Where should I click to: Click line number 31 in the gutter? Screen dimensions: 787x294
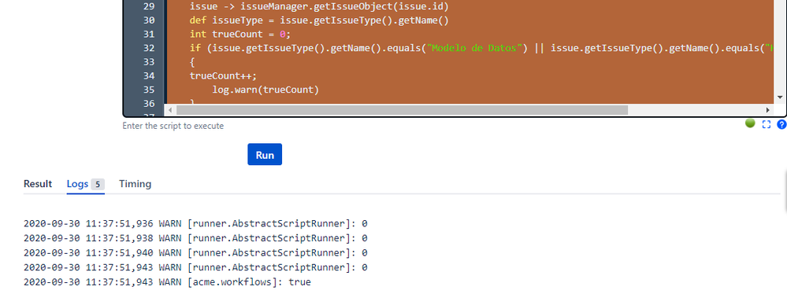click(x=149, y=34)
